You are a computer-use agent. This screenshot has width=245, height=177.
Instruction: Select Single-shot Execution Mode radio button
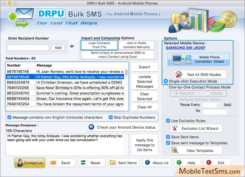pos(166,81)
